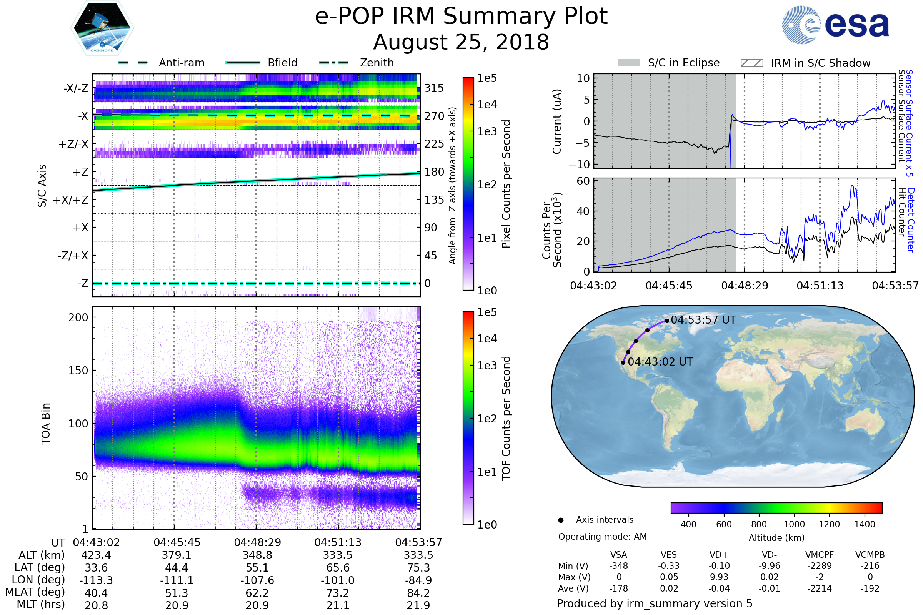The image size is (923, 615).
Task: Click the Zenith dash-dot legend line
Action: point(334,63)
